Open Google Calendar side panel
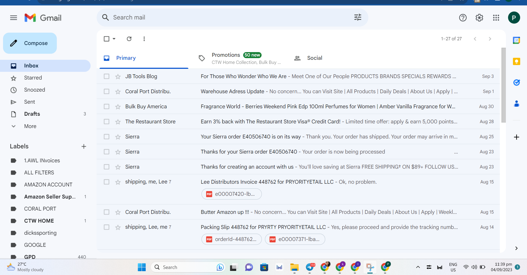The image size is (527, 275). (516, 40)
